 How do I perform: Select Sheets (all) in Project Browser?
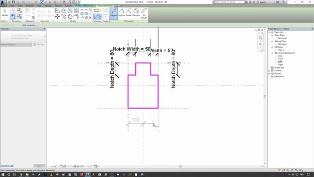pos(279,68)
